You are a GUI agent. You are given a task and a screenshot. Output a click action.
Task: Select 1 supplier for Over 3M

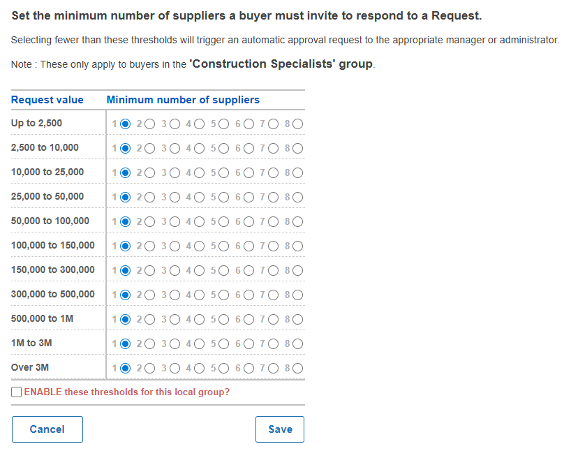125,369
